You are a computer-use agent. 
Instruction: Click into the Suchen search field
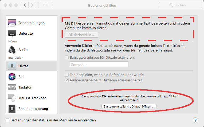[180, 5]
